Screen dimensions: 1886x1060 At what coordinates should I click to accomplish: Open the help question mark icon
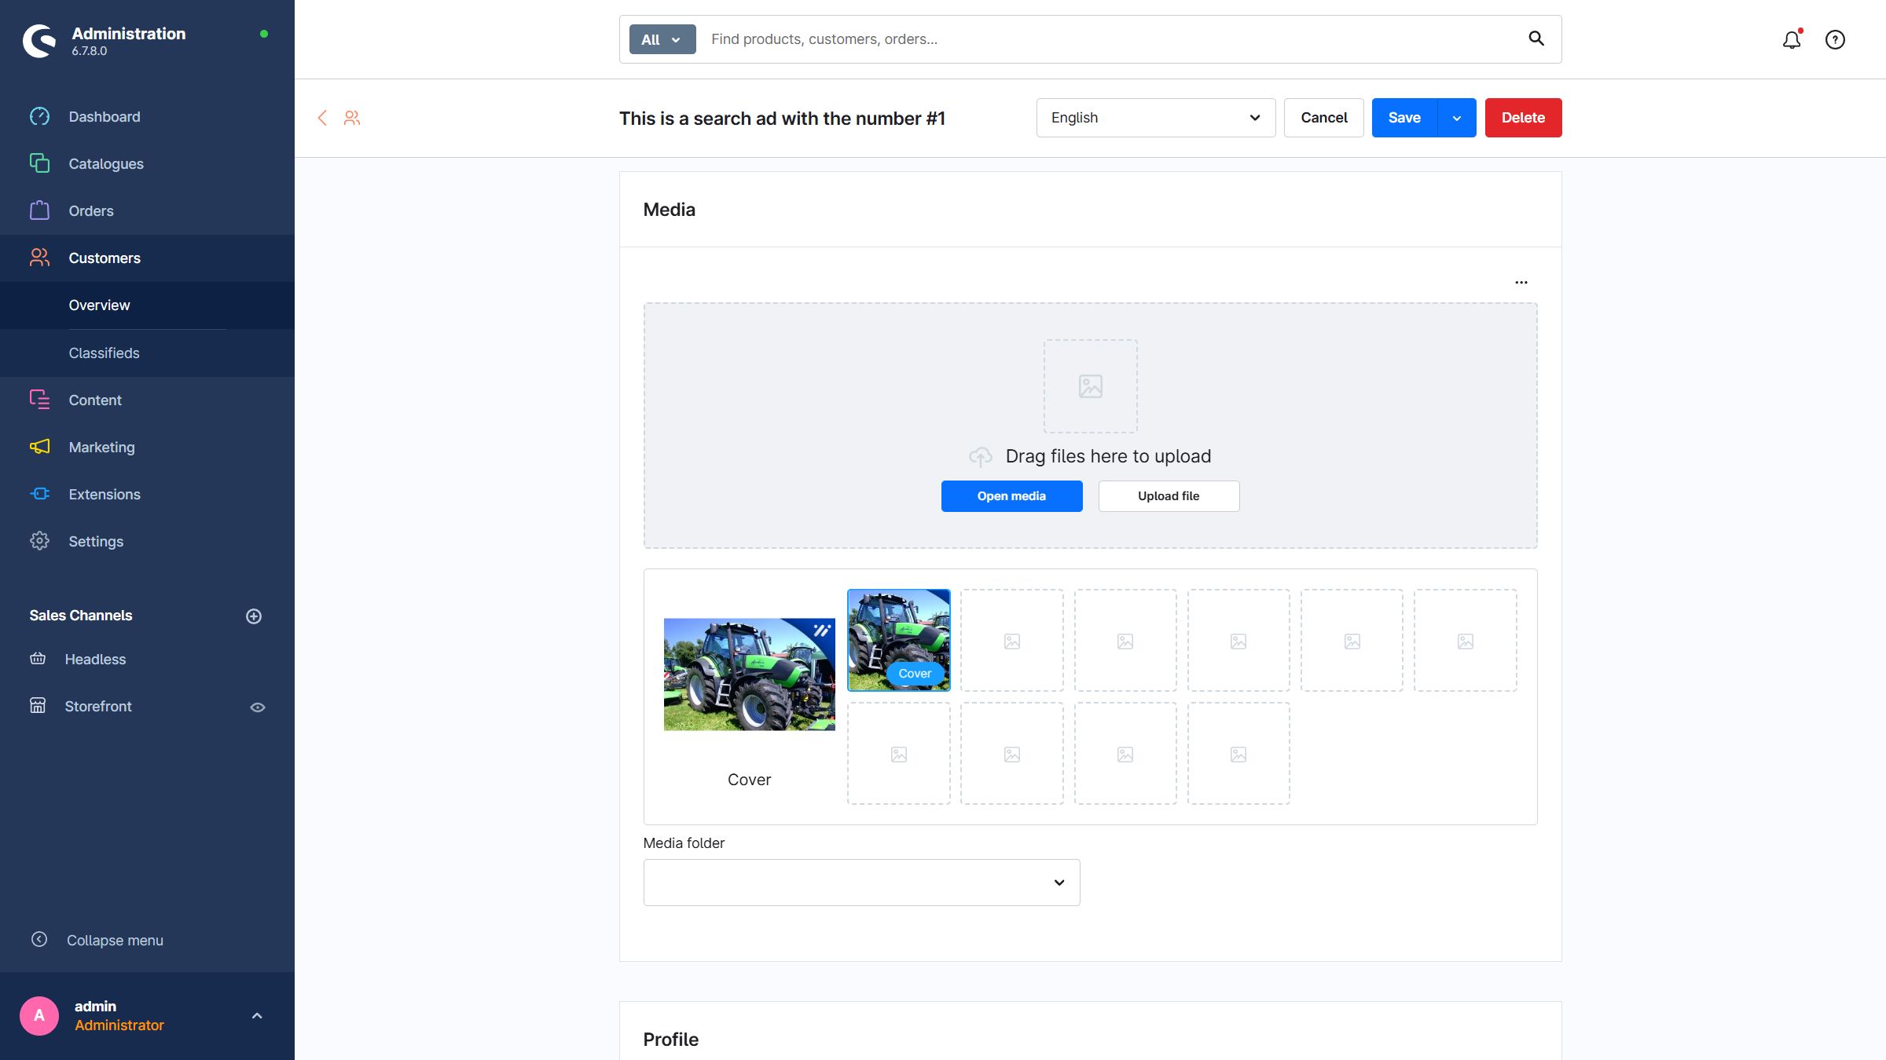coord(1835,40)
